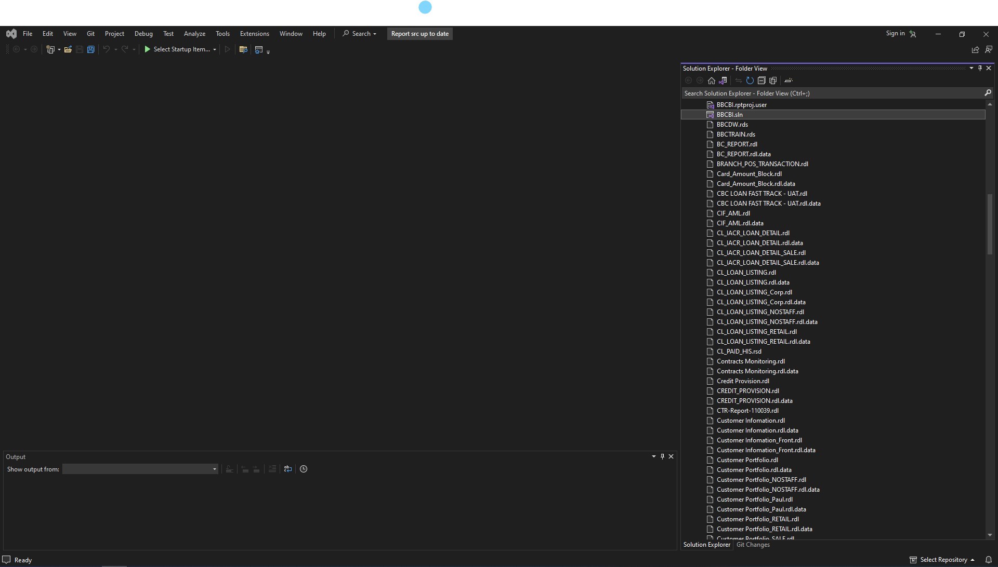Select the BBCDW.rds file in tree
Image resolution: width=998 pixels, height=567 pixels.
[x=732, y=125]
